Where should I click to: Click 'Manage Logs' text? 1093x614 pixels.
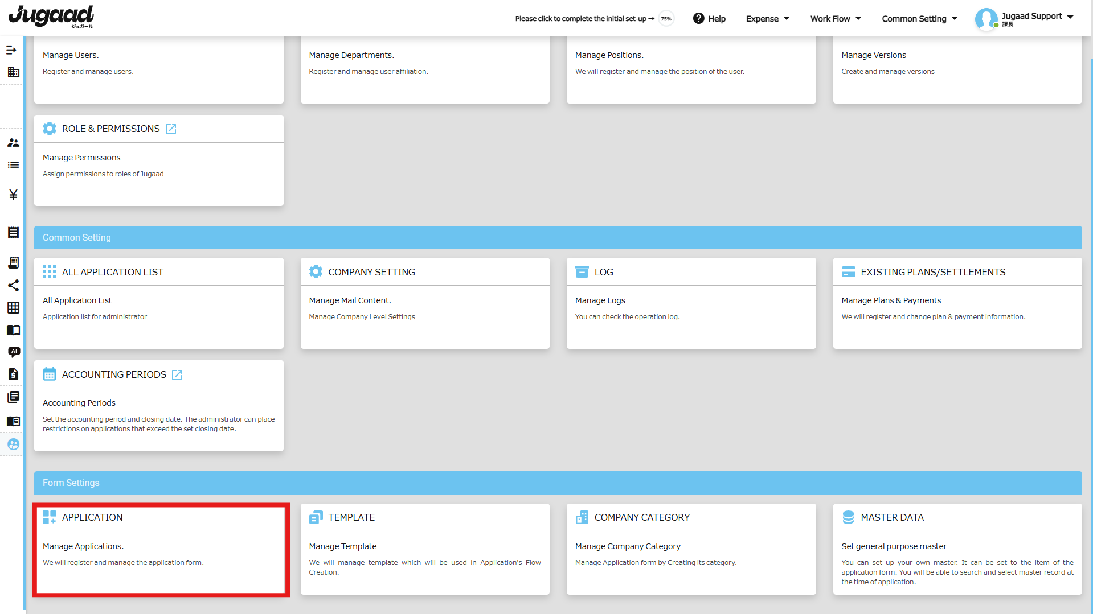pos(600,300)
